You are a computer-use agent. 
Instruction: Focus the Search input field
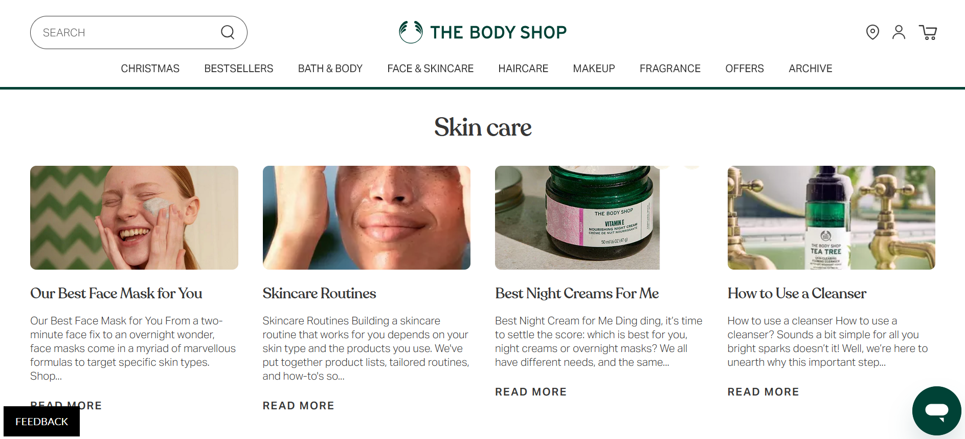[139, 32]
